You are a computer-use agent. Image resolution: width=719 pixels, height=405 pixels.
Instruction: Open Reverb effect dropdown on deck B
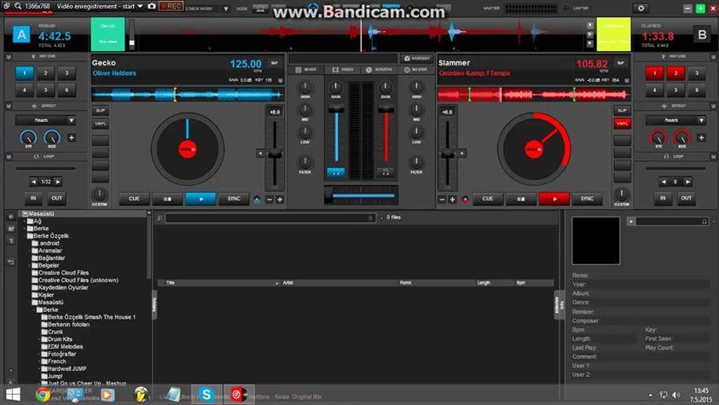[676, 120]
